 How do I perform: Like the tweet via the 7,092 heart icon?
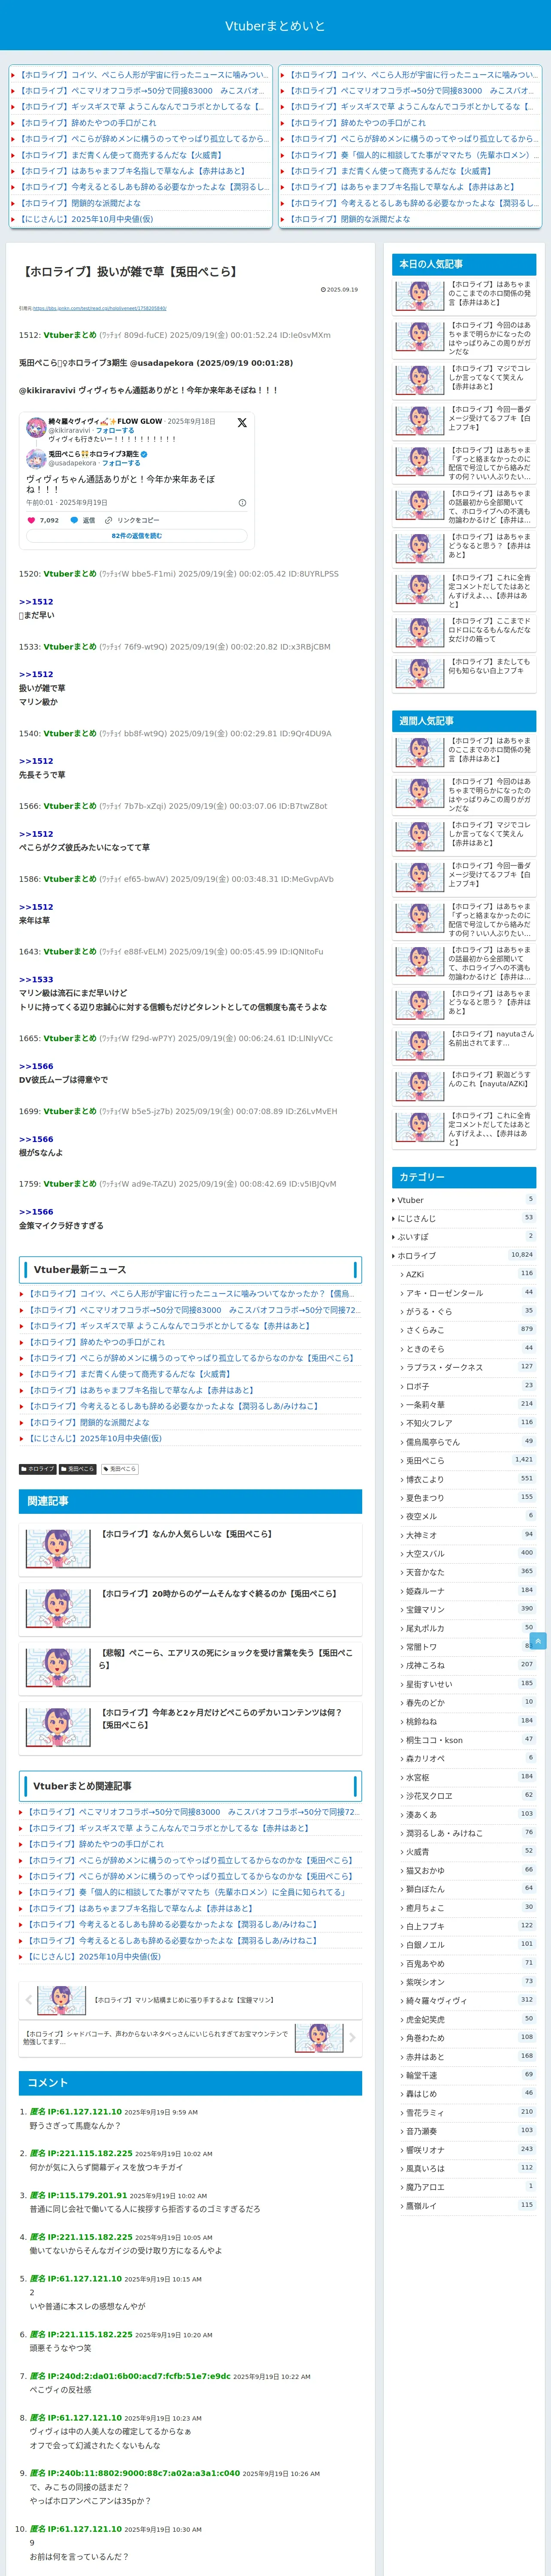(31, 520)
